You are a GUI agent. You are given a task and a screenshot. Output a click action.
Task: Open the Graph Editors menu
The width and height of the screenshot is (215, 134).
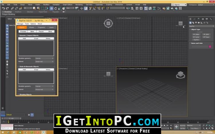click(67, 5)
